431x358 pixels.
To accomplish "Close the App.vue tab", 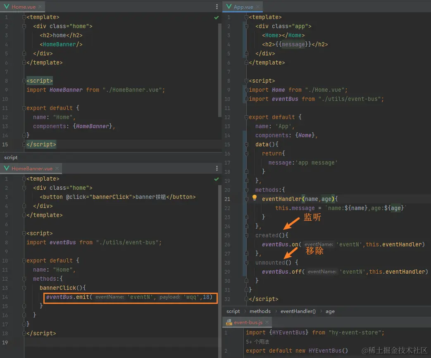I will pyautogui.click(x=258, y=7).
